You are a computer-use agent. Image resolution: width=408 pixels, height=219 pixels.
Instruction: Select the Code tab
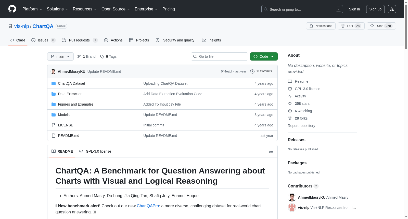click(18, 40)
